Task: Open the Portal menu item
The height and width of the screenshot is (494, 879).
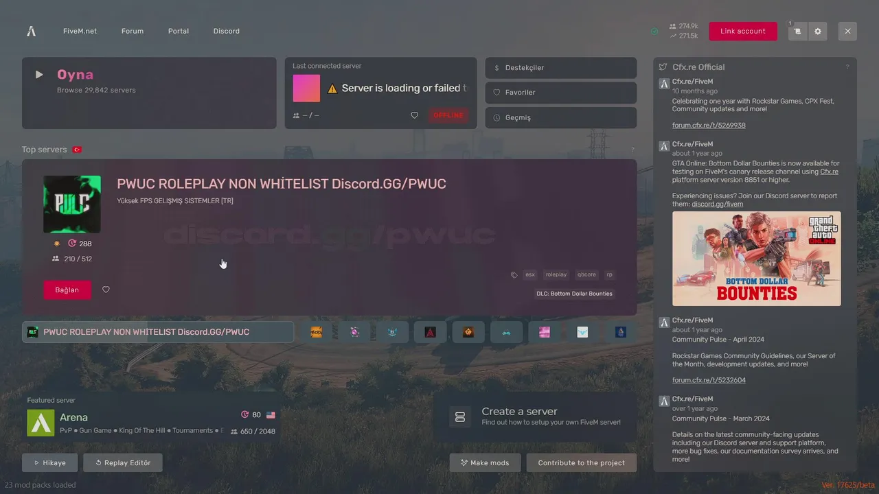Action: click(179, 31)
